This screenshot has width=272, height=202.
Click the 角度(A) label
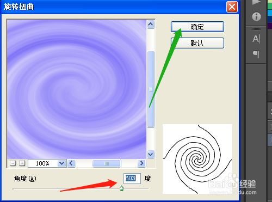click(25, 179)
